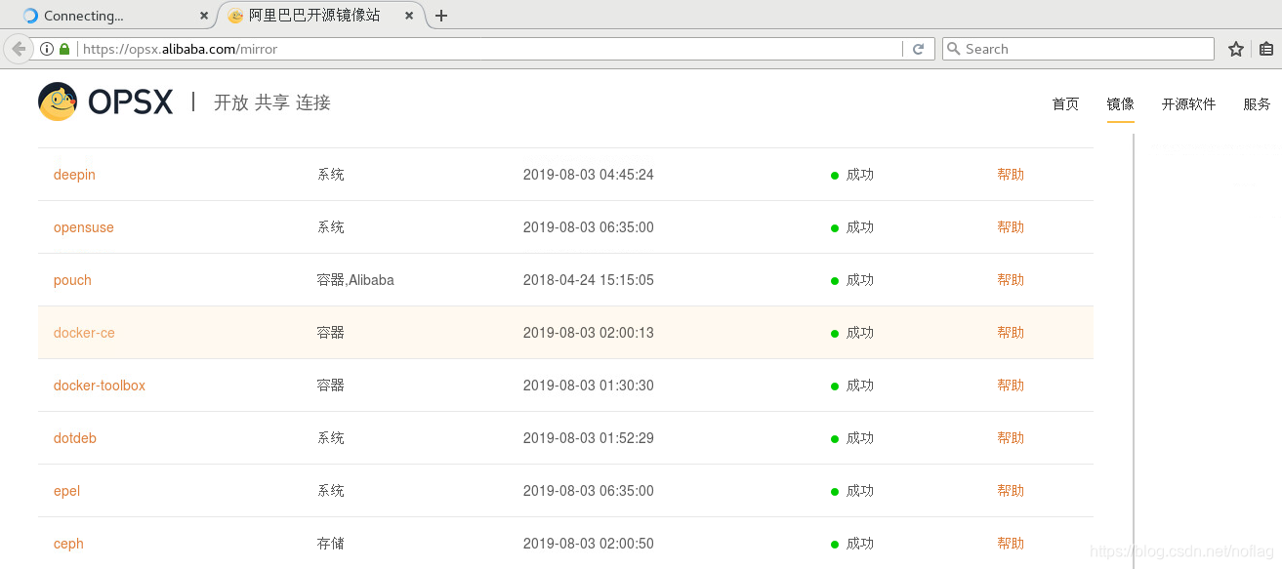Image resolution: width=1282 pixels, height=569 pixels.
Task: Click the 成功 status in deepin row
Action: click(859, 175)
